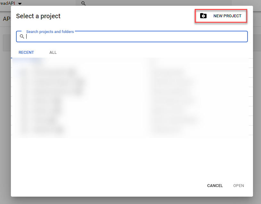Collapse the open project selector dropdown
Screen dimensions: 261x204
click(x=20, y=3)
